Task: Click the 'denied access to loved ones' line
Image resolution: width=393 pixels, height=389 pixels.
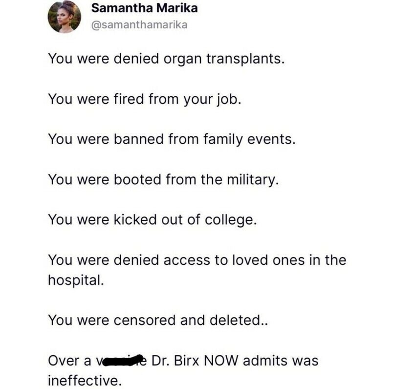Action: tap(196, 260)
